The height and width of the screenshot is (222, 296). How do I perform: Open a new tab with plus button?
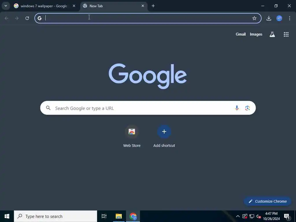coord(153,6)
